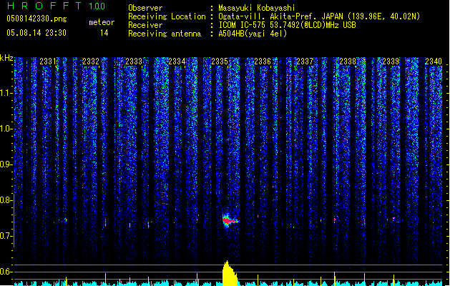Click the 1.0 kHz axis tick label
Image resolution: width=450 pixels, height=286 pixels.
(x=6, y=129)
